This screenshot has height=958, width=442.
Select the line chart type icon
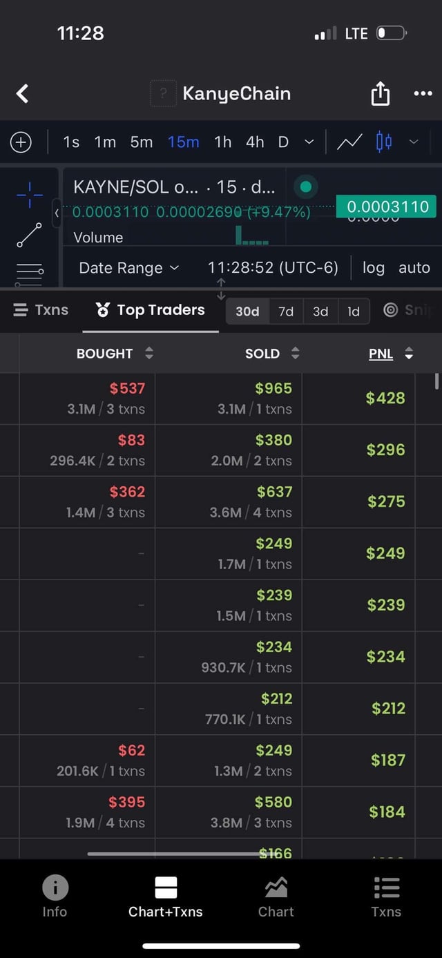(349, 142)
